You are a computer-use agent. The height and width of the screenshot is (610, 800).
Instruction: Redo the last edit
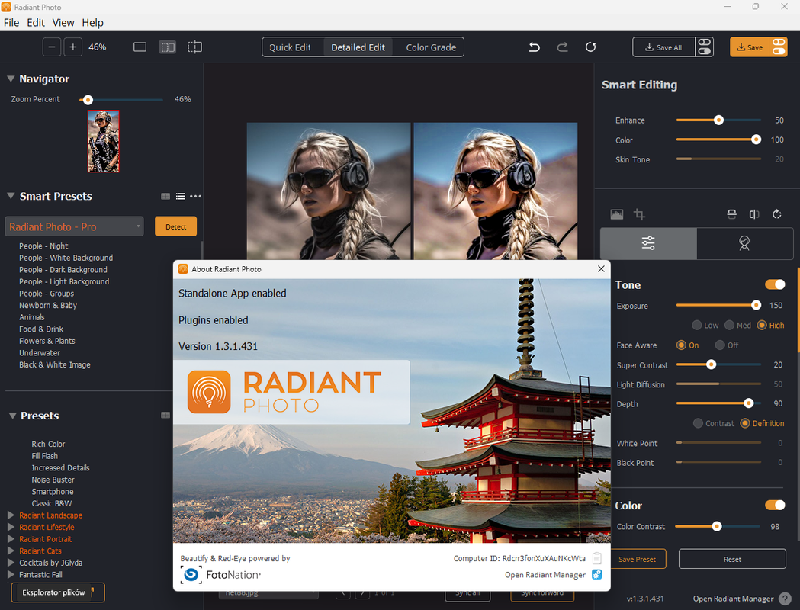coord(562,47)
